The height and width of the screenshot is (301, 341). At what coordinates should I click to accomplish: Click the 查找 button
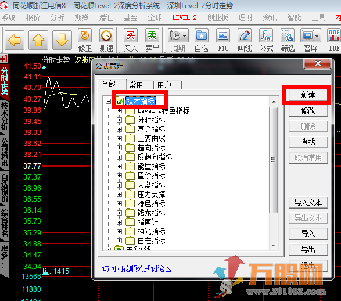[x=308, y=142]
